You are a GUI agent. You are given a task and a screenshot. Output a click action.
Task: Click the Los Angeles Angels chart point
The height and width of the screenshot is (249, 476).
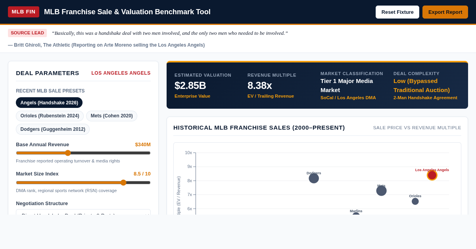[x=432, y=175]
